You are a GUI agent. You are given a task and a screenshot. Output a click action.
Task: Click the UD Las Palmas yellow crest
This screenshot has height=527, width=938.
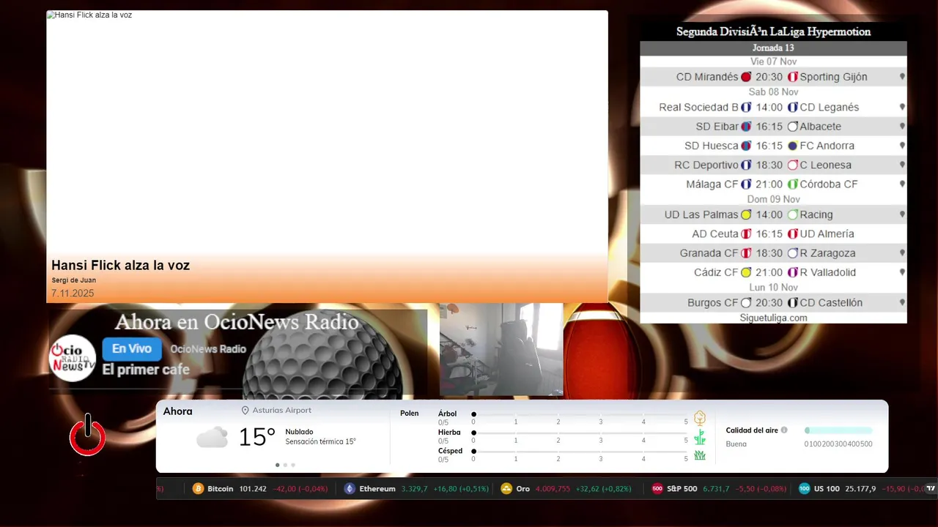pyautogui.click(x=746, y=214)
